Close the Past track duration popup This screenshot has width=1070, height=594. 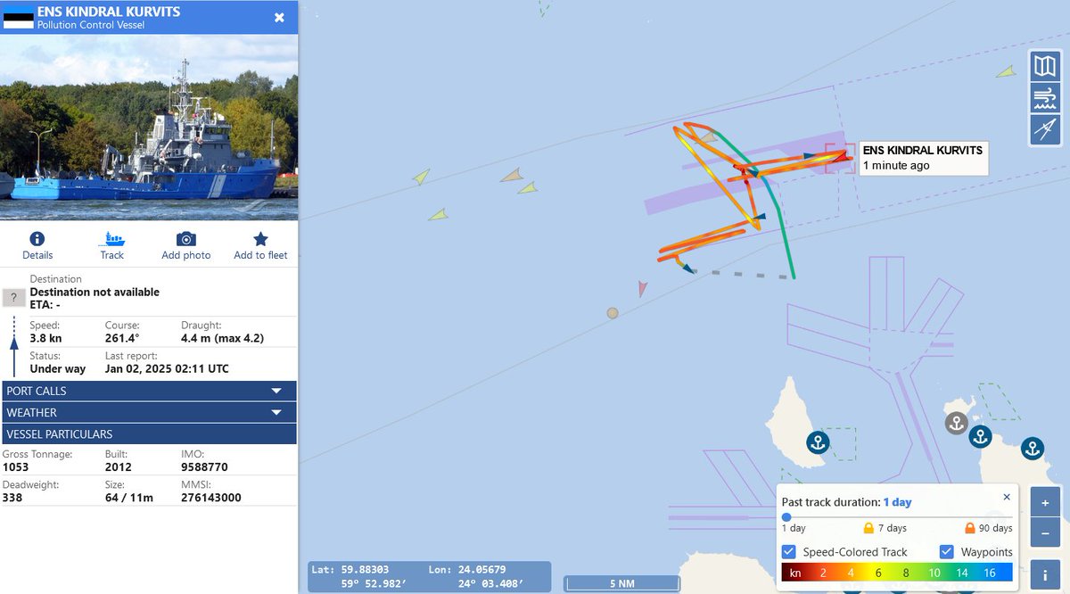1007,497
